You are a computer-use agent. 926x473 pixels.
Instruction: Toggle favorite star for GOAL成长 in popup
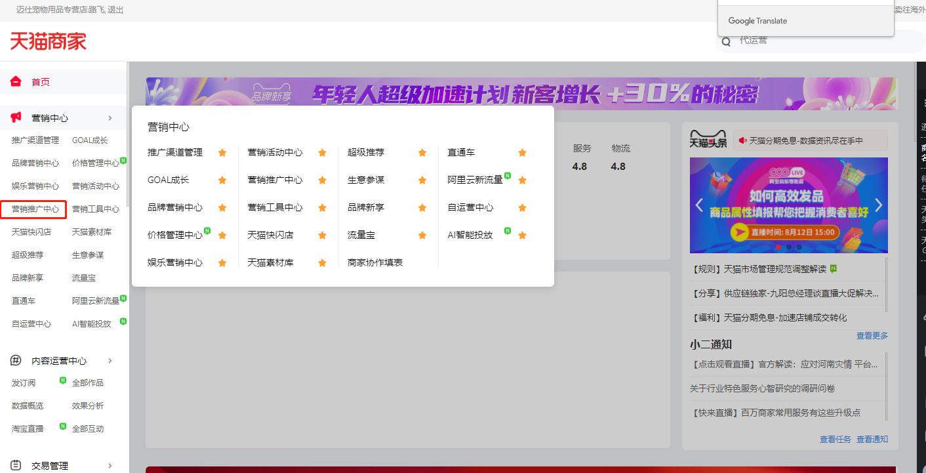point(222,180)
